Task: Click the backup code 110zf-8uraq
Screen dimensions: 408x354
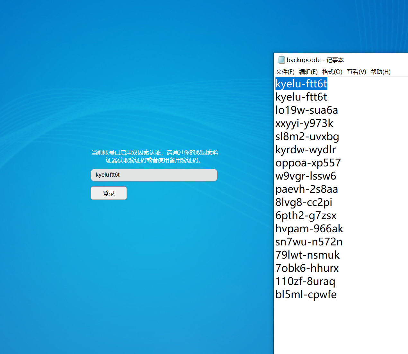Action: coord(305,281)
